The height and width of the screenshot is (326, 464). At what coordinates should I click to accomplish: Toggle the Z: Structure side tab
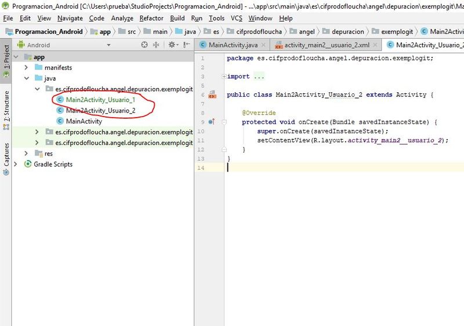pos(6,110)
